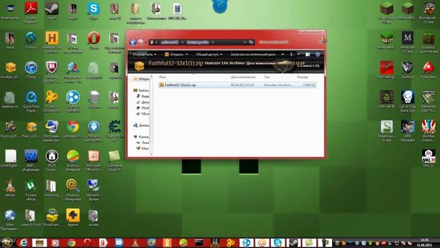The image size is (440, 248).
Task: Open Chrome from the taskbar
Action: point(71,242)
